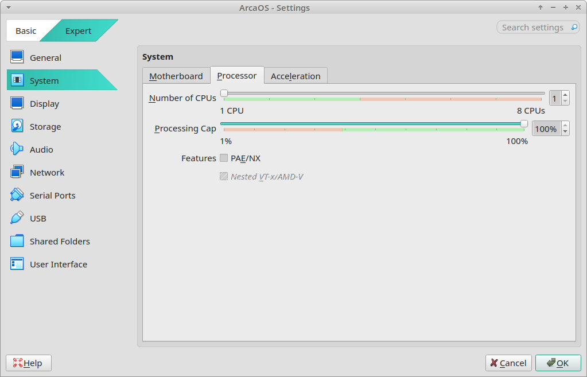The width and height of the screenshot is (587, 377).
Task: Open the Serial Ports connector icon
Action: point(17,195)
